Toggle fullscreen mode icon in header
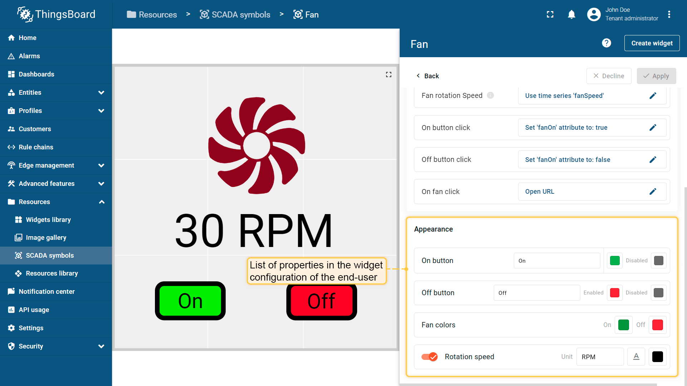The width and height of the screenshot is (687, 386). 550,15
